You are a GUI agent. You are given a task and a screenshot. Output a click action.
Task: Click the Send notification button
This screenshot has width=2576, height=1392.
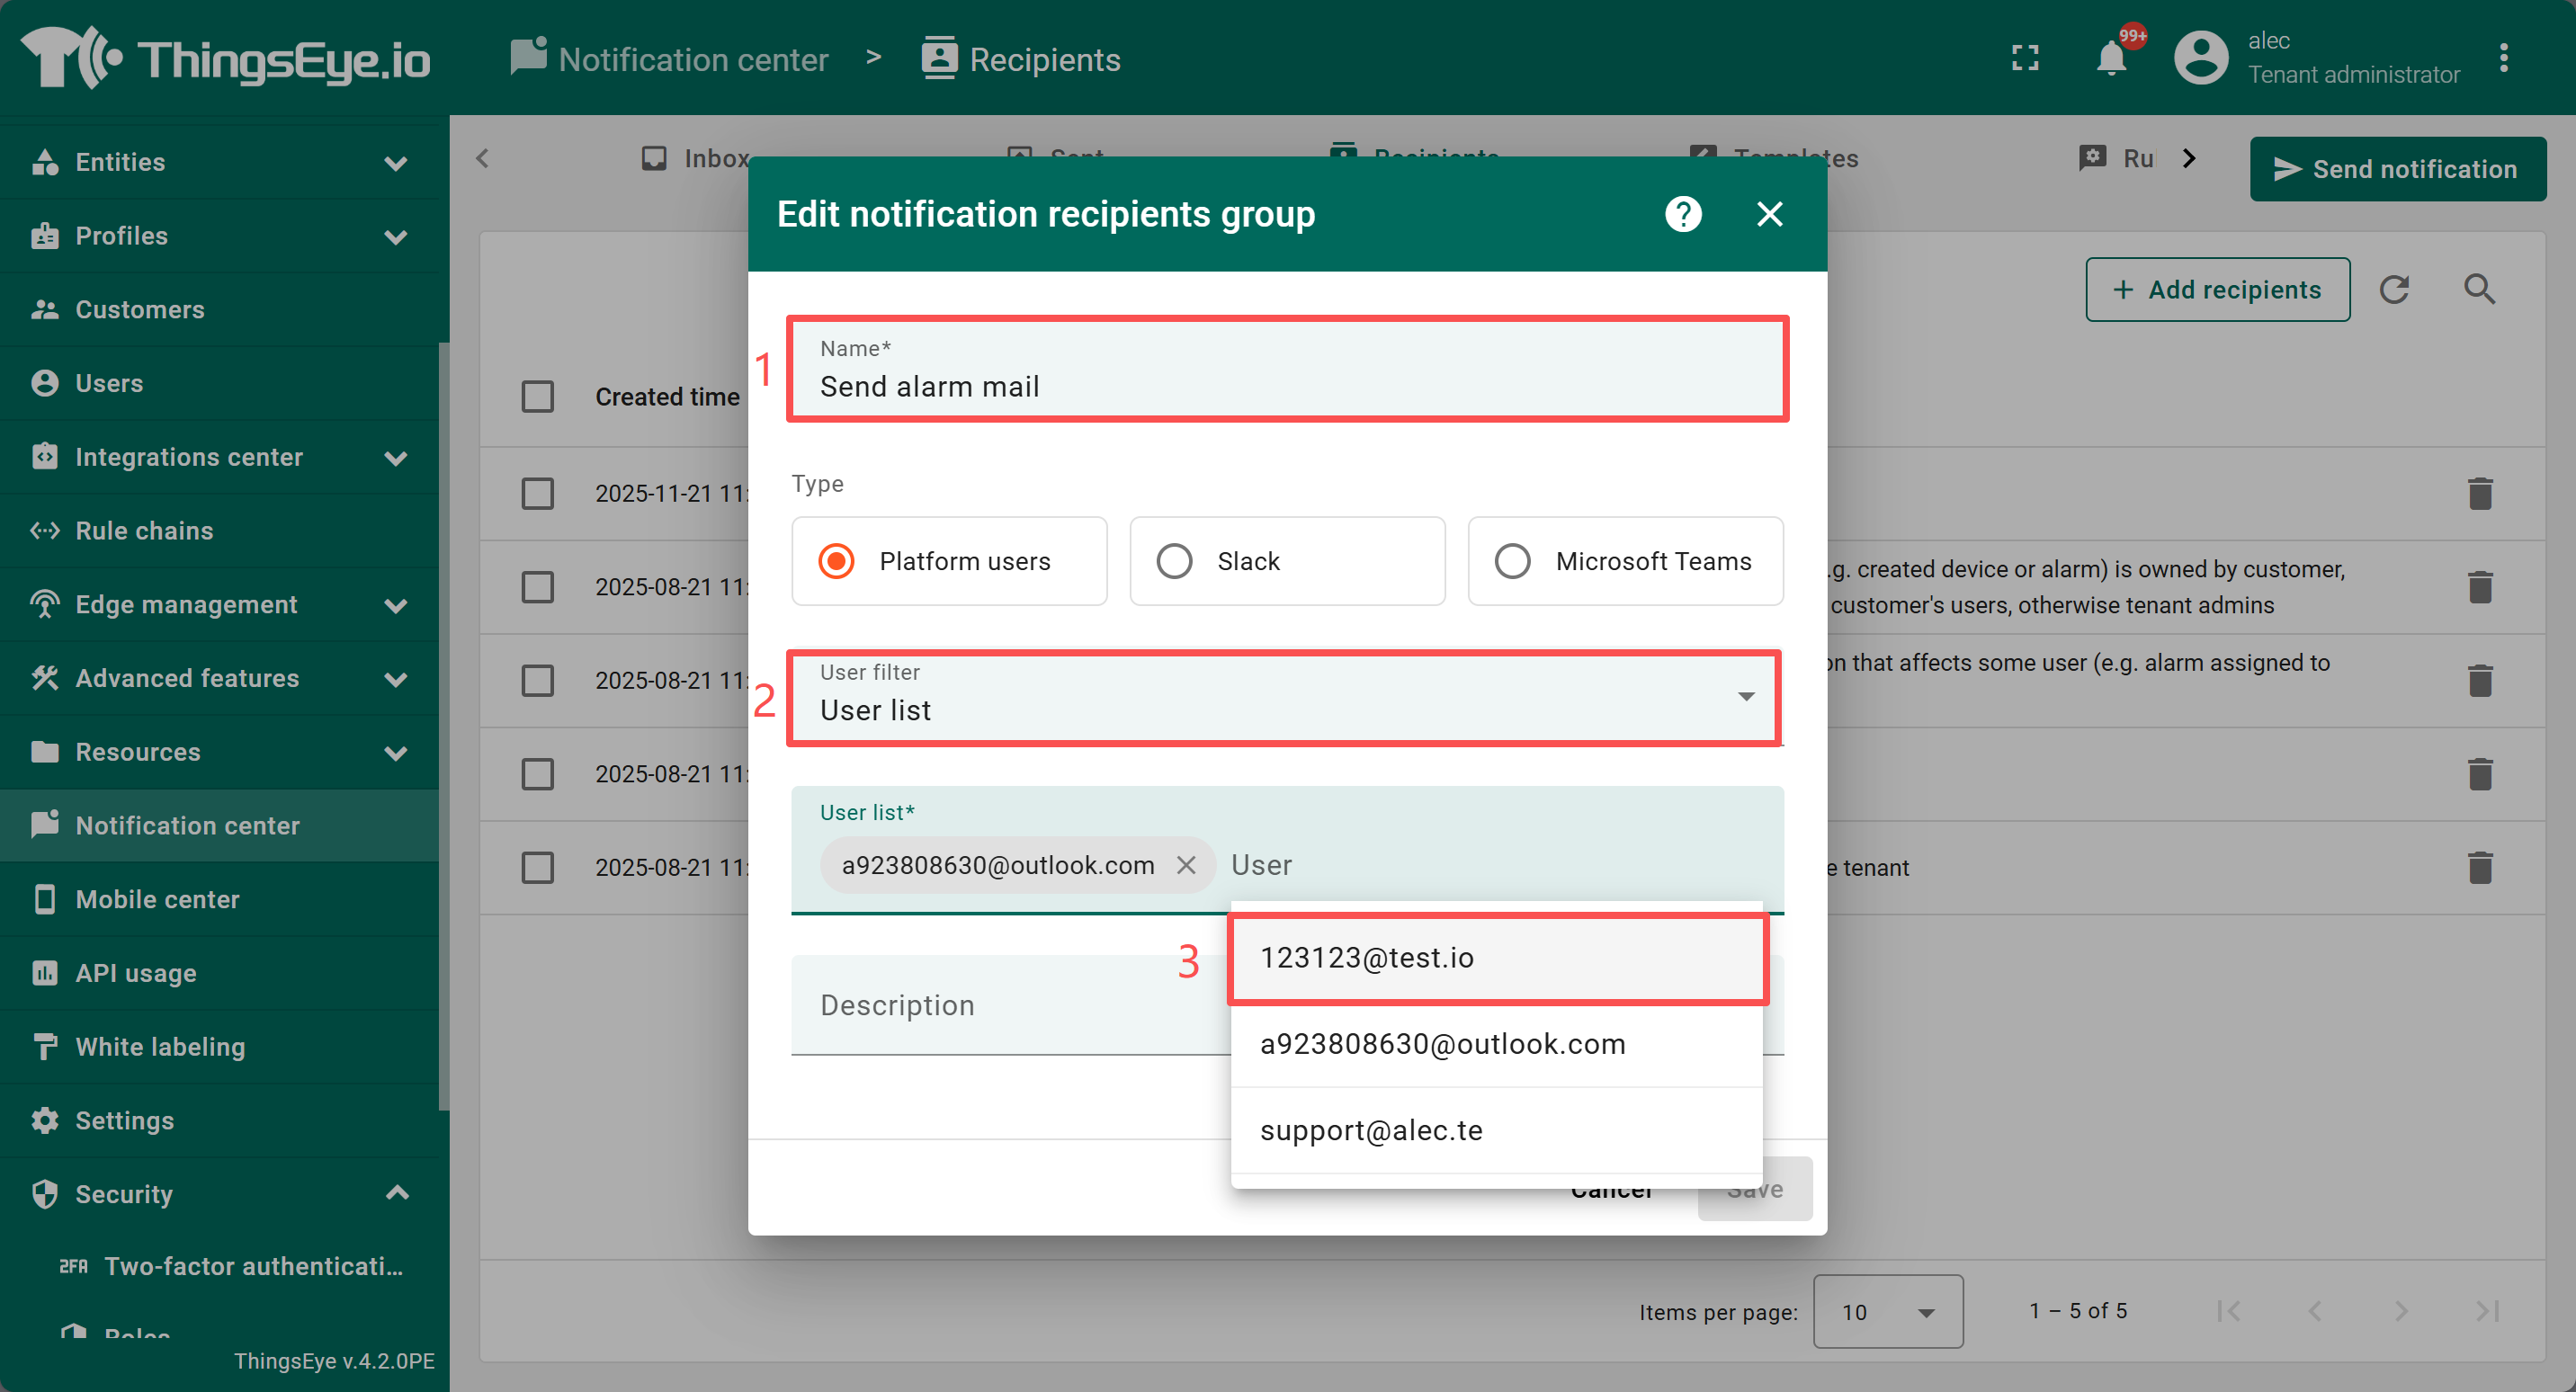[x=2396, y=169]
